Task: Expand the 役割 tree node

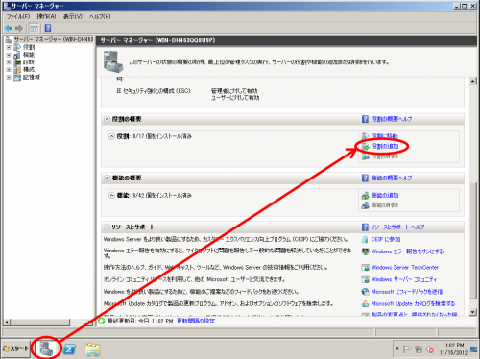Action: coord(9,47)
